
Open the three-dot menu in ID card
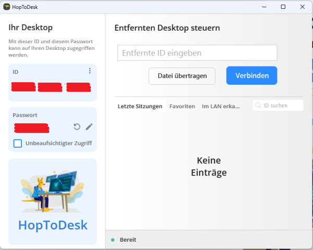click(x=90, y=71)
